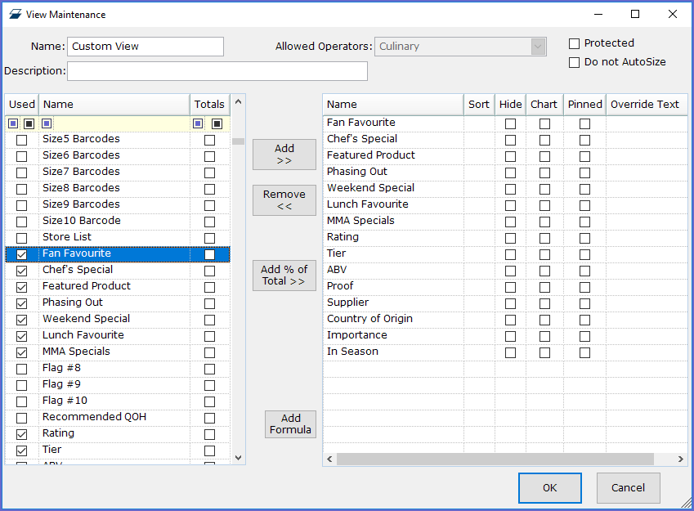This screenshot has height=511, width=694.
Task: Click the Name column filter operator icon
Action: click(47, 123)
